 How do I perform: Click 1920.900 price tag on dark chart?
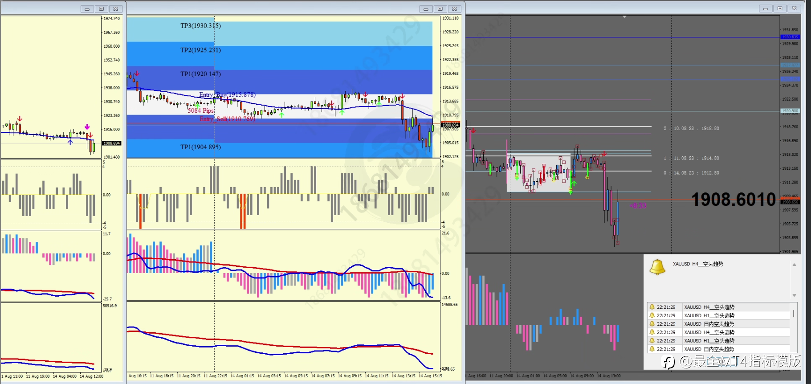[x=790, y=110]
